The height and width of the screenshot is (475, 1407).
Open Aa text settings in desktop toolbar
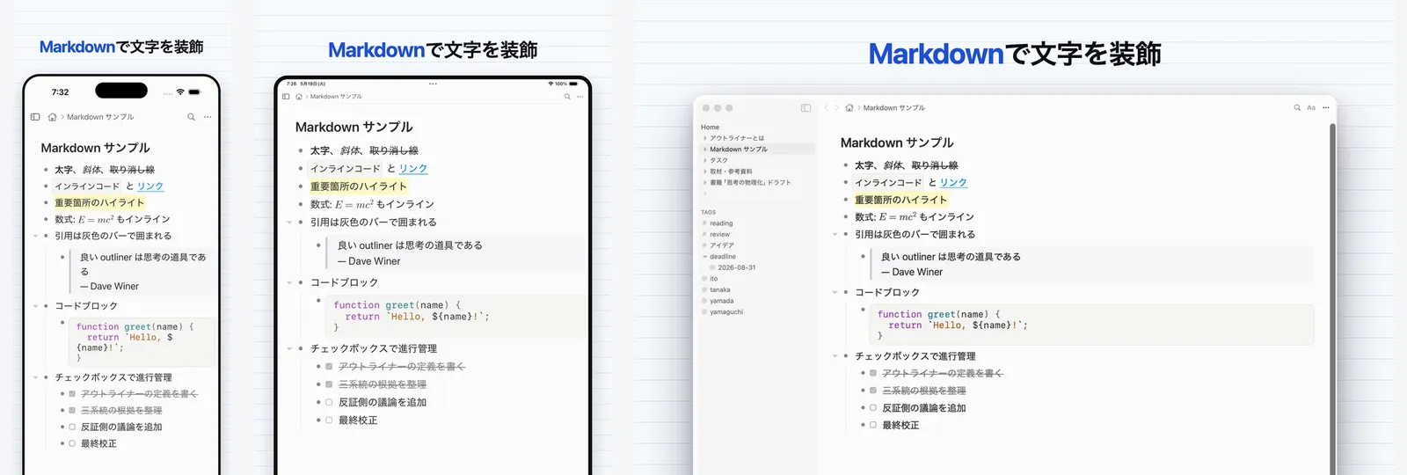coord(1311,108)
